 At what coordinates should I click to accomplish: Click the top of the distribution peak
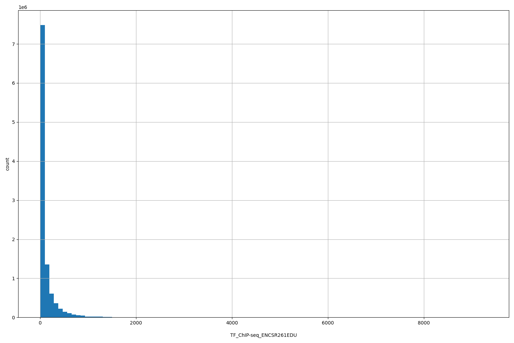42,26
